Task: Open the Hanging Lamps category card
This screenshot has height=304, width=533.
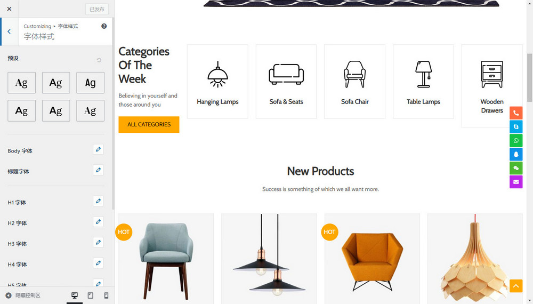Action: [217, 82]
